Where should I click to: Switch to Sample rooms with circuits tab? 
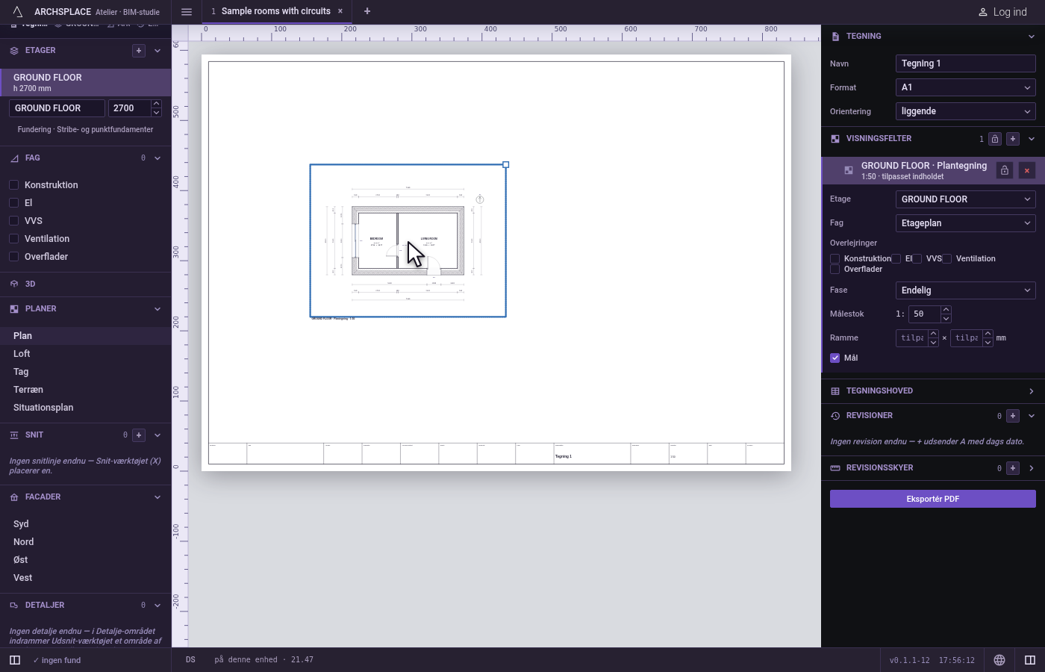coord(276,11)
